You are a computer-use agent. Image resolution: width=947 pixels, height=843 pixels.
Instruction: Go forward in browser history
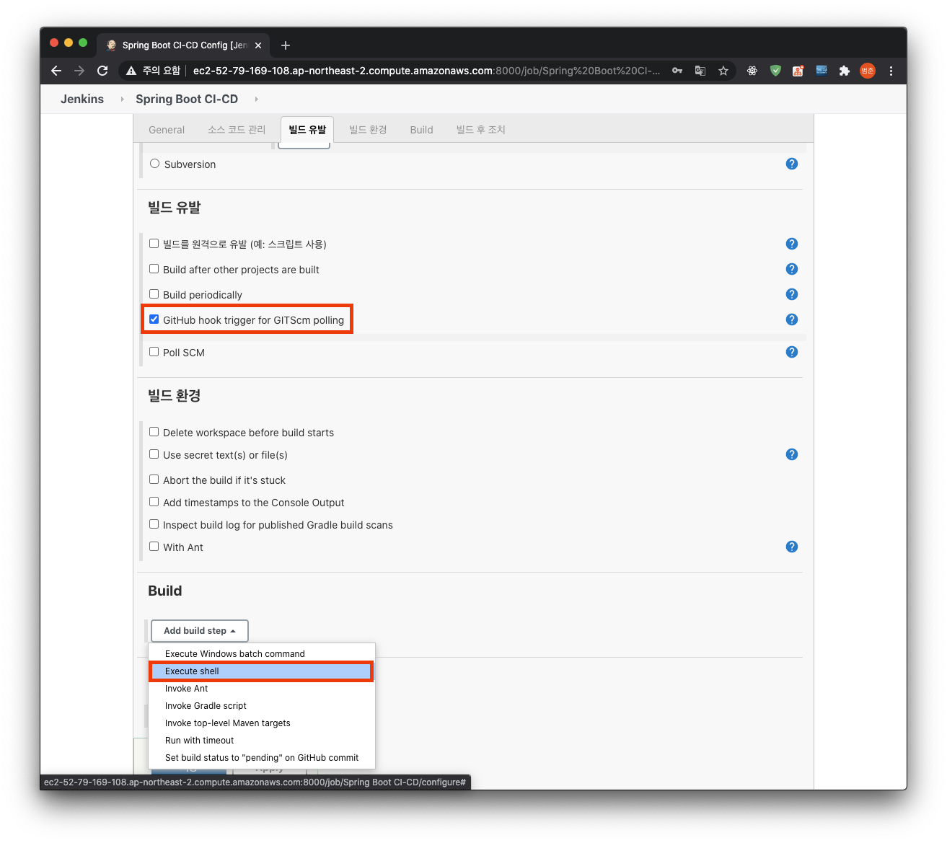coord(79,71)
